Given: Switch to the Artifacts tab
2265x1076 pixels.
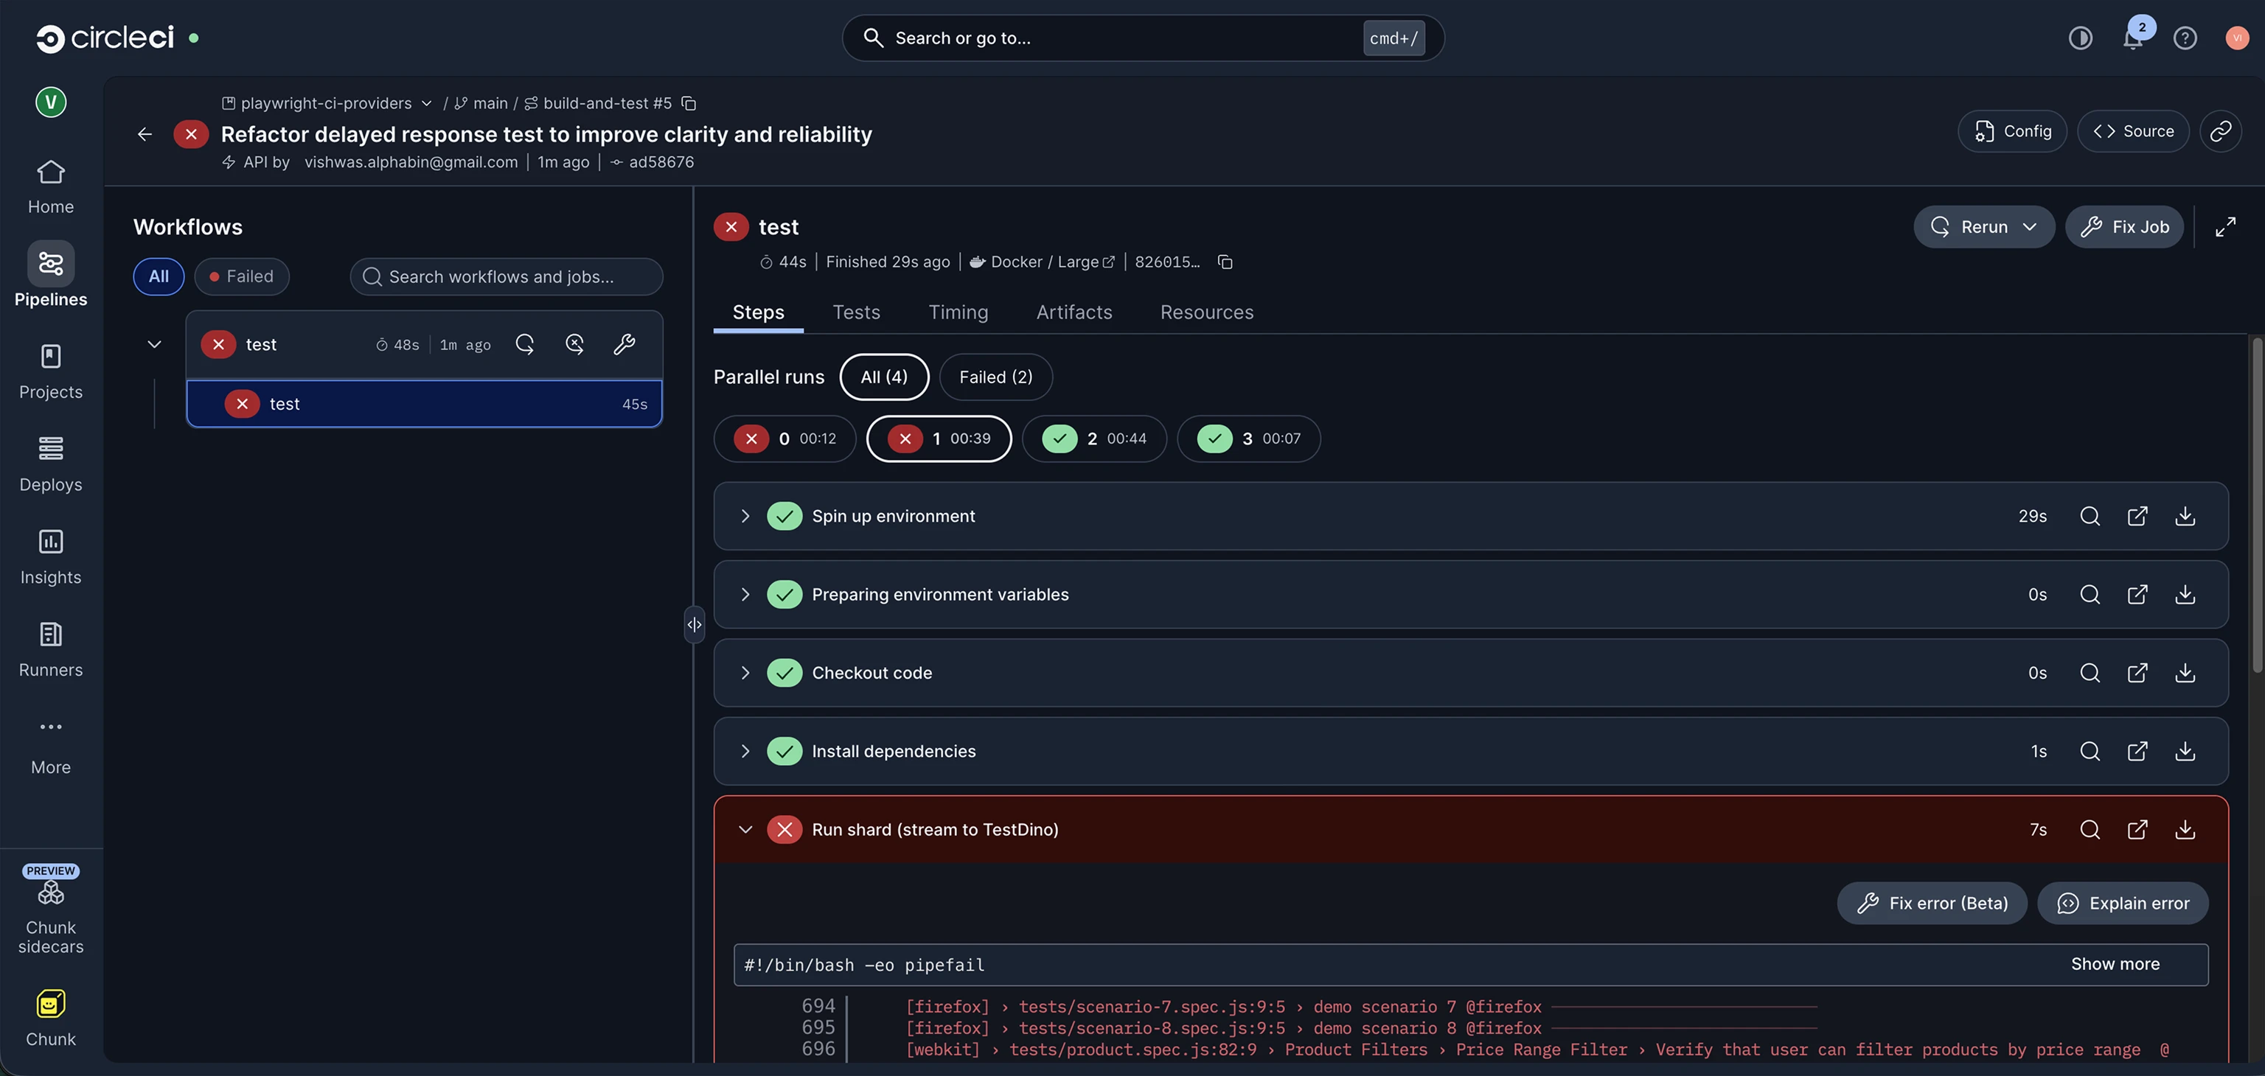Looking at the screenshot, I should (x=1074, y=312).
